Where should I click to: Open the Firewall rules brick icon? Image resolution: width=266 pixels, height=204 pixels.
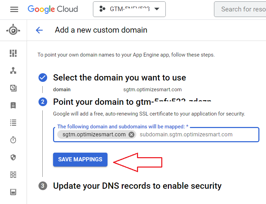tap(13, 175)
